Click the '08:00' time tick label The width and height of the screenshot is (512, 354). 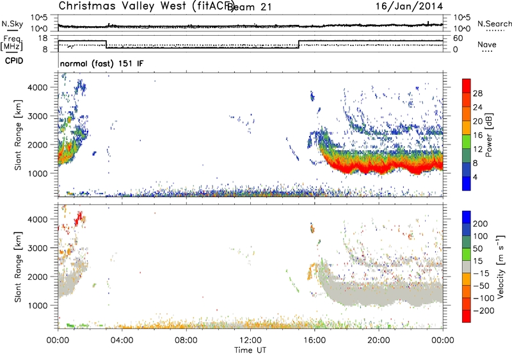[x=186, y=341]
